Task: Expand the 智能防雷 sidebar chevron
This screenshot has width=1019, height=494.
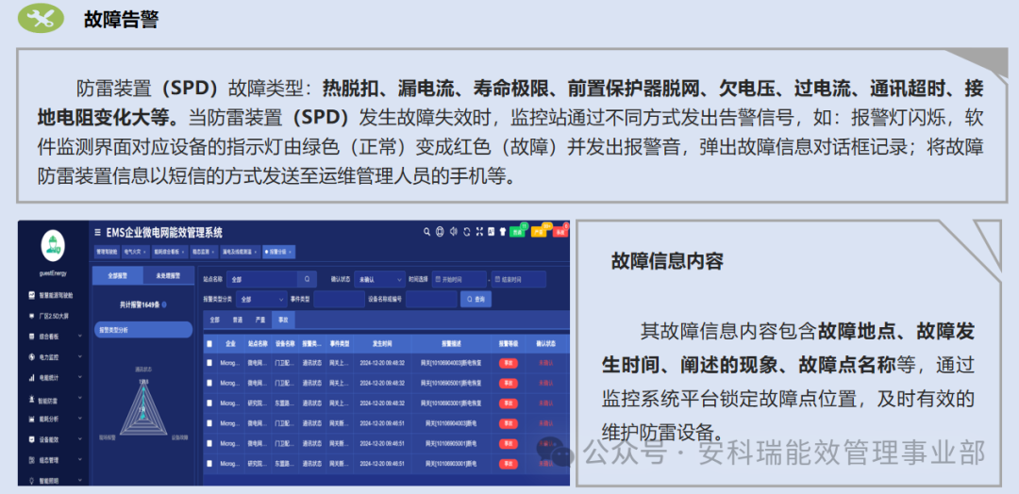Action: [x=80, y=398]
